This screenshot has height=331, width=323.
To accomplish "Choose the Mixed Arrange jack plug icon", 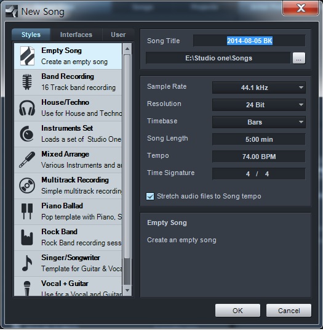I will (x=27, y=160).
